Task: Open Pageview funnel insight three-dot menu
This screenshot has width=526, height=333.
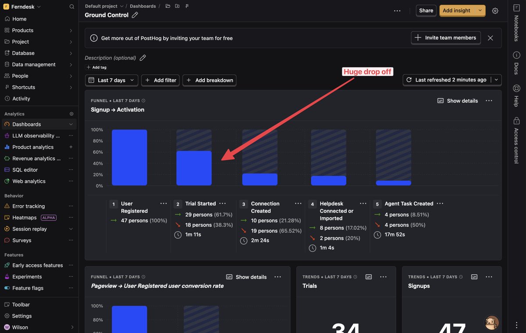Action: [x=277, y=277]
